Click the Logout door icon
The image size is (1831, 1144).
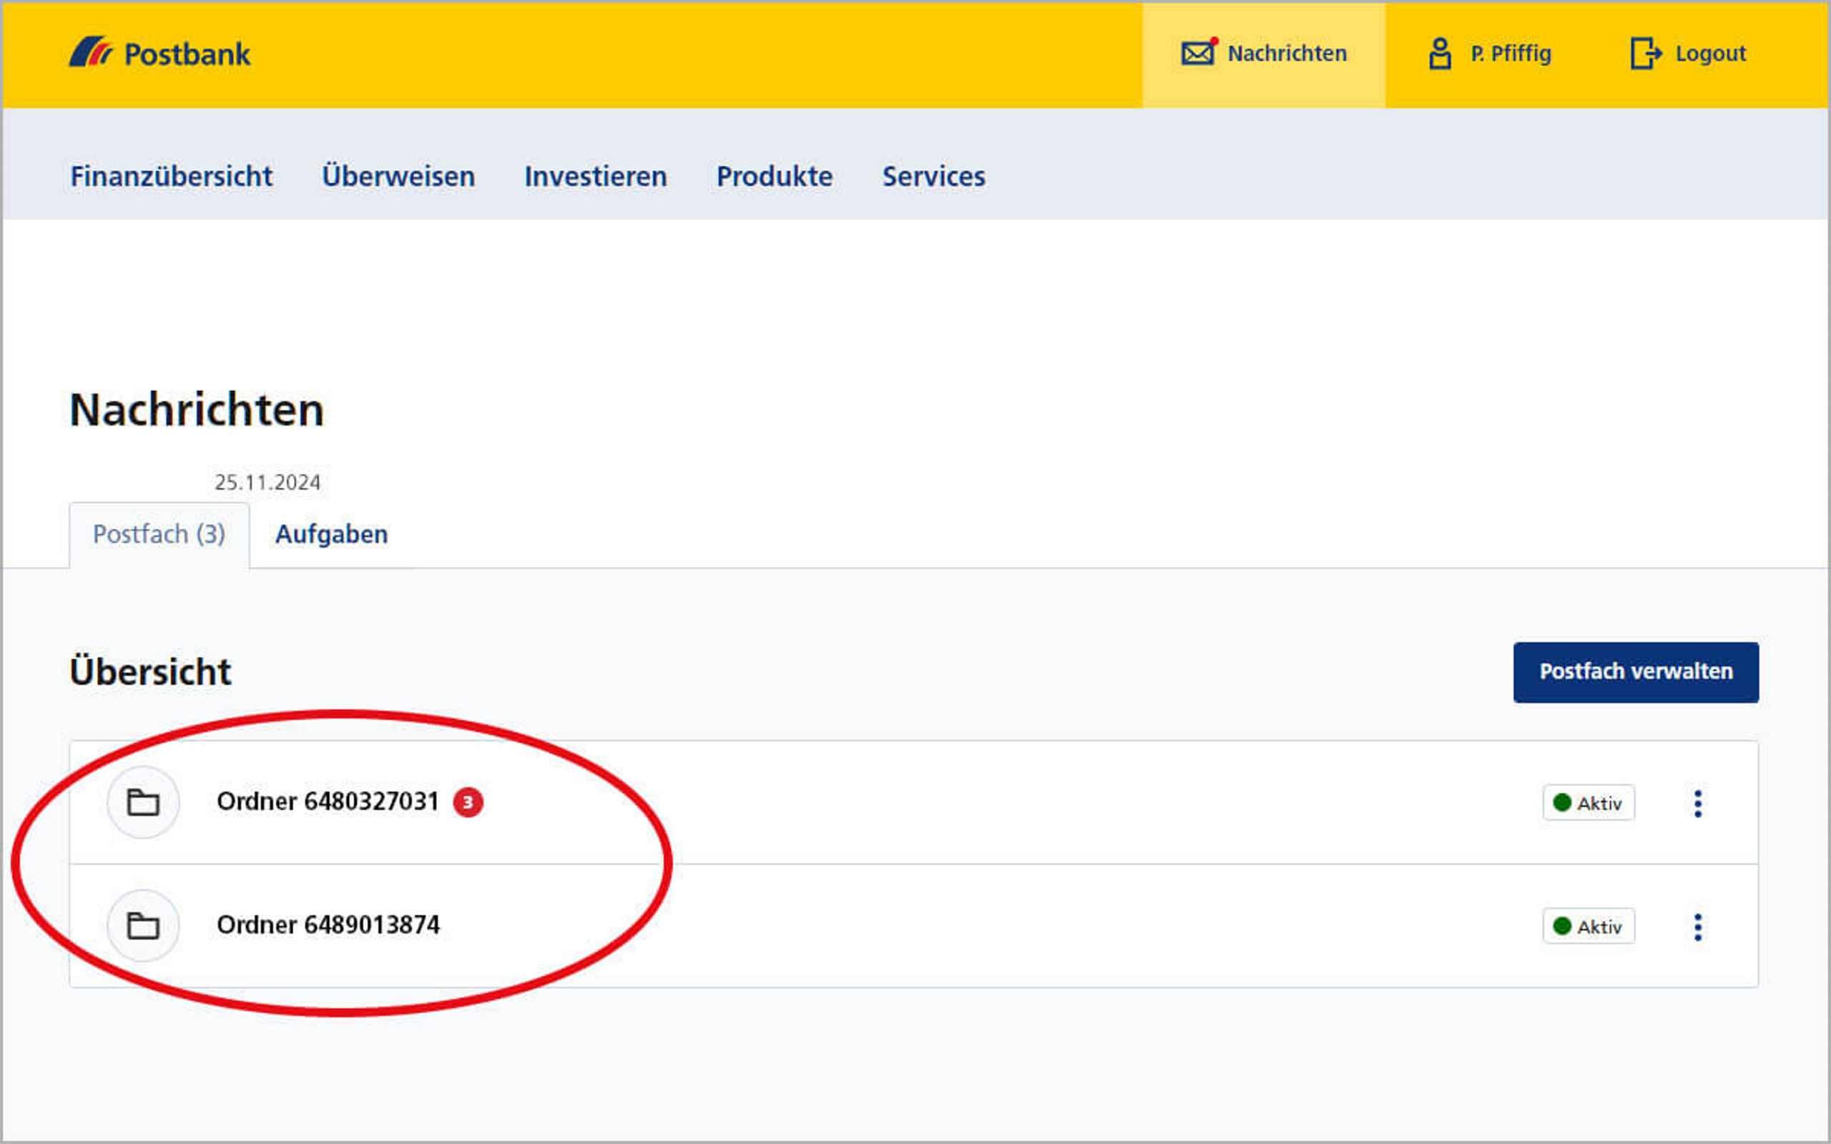click(x=1645, y=54)
